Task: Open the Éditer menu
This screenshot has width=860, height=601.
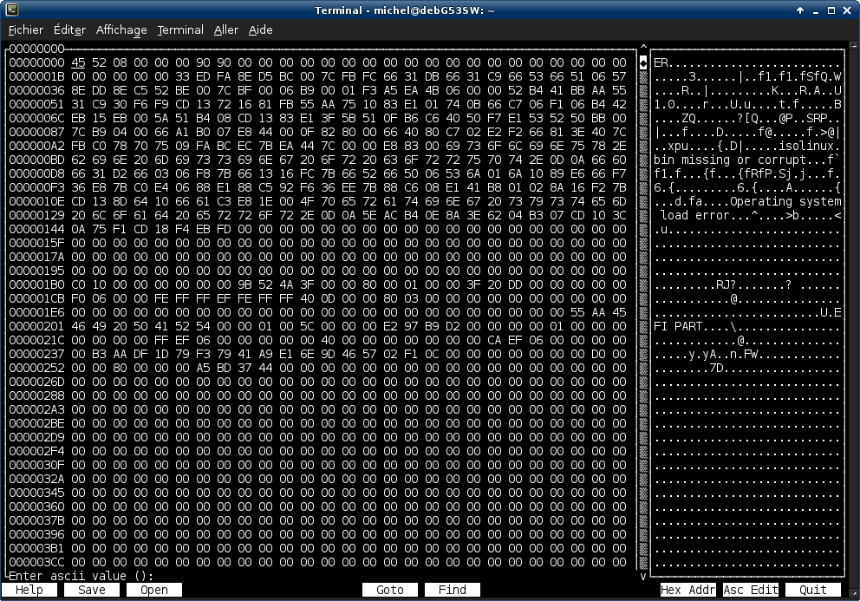Action: (69, 29)
